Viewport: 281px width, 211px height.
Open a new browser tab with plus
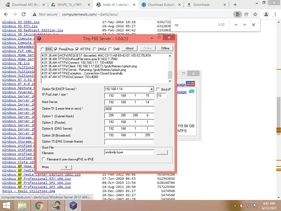[x=235, y=5]
